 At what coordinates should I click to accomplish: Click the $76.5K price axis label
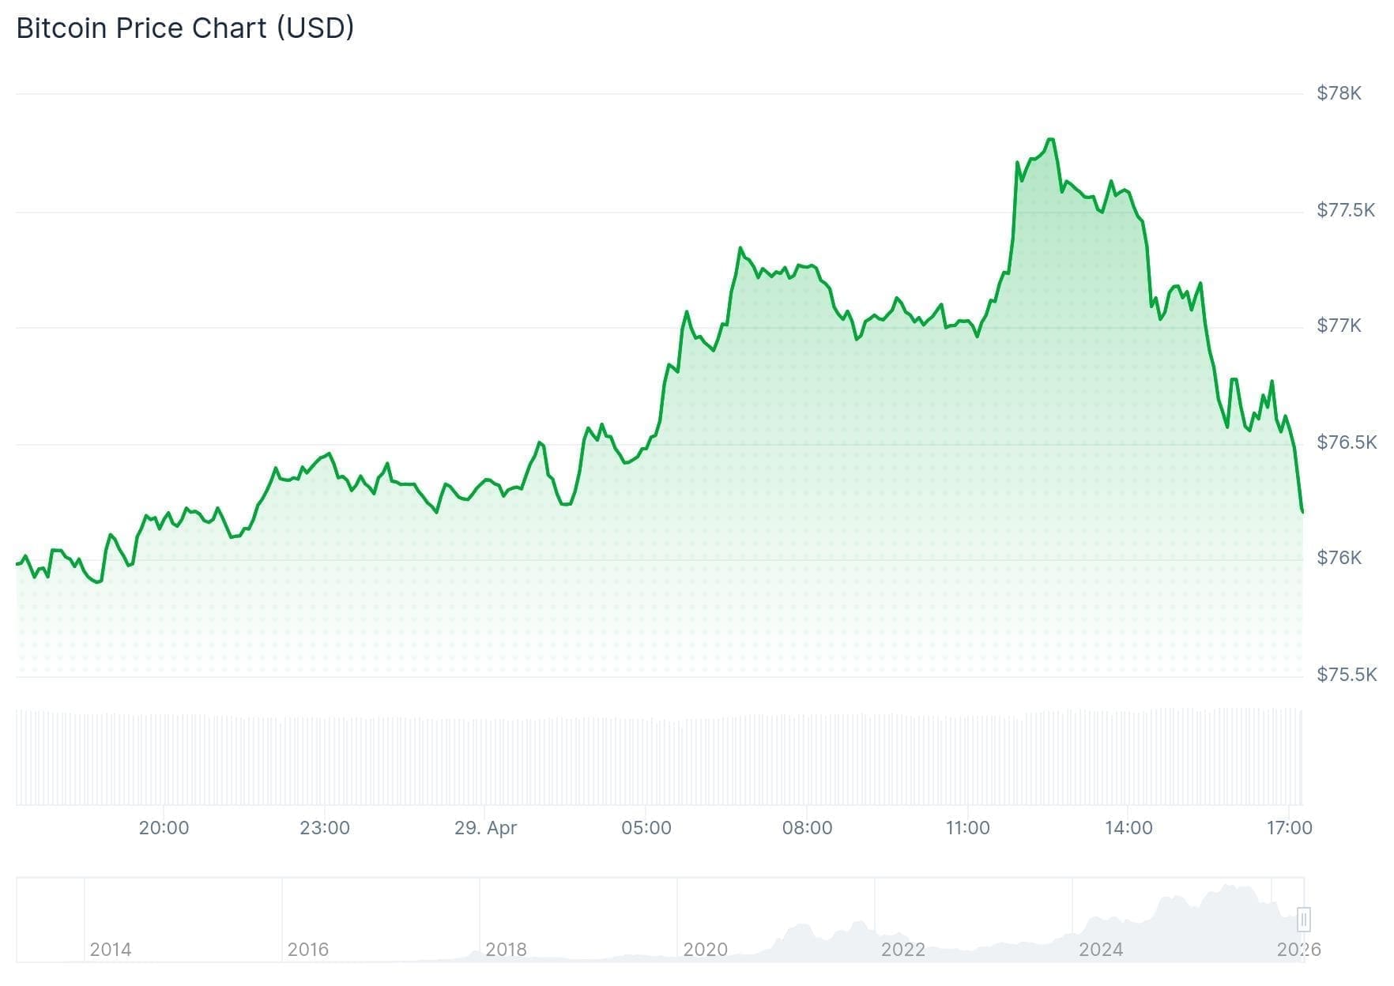coord(1346,442)
